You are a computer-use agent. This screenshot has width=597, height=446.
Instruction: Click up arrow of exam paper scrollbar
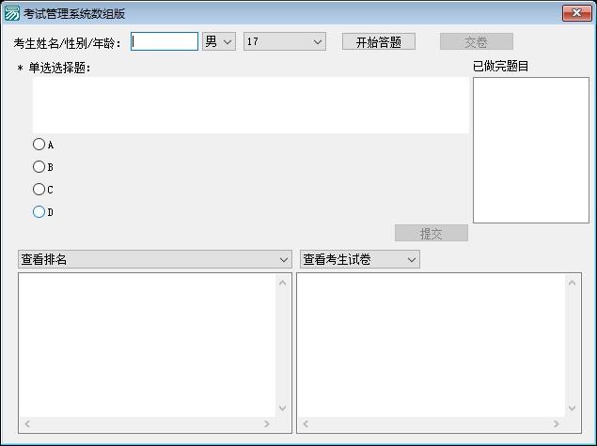pos(572,283)
